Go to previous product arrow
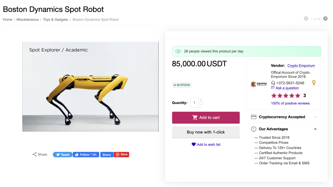This screenshot has height=187, width=333. (x=306, y=19)
